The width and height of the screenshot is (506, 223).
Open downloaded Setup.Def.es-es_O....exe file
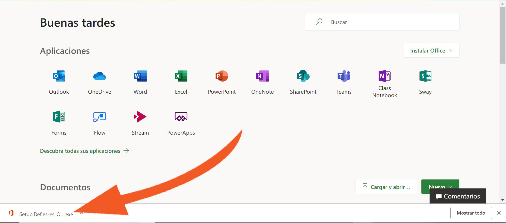pyautogui.click(x=46, y=214)
